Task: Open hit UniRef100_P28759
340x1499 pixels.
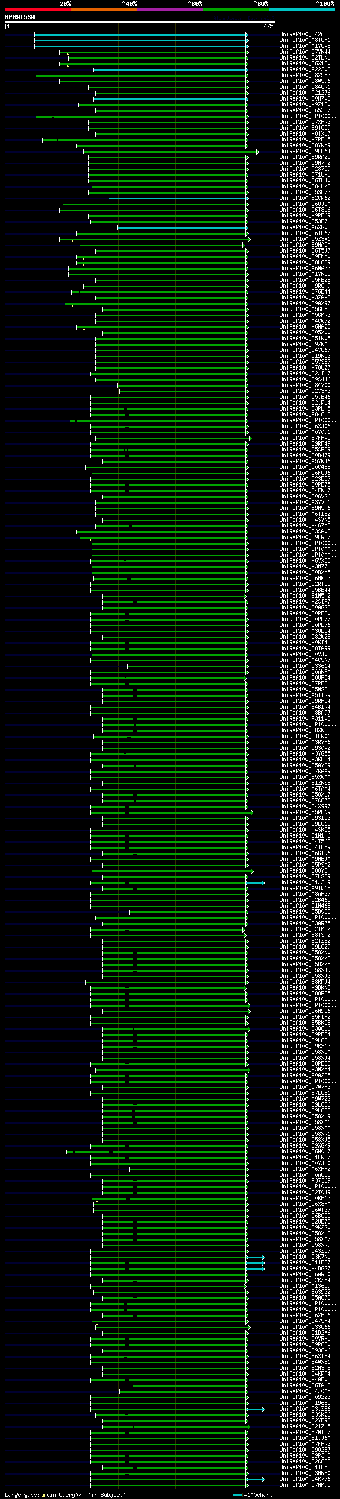Action: click(x=305, y=169)
